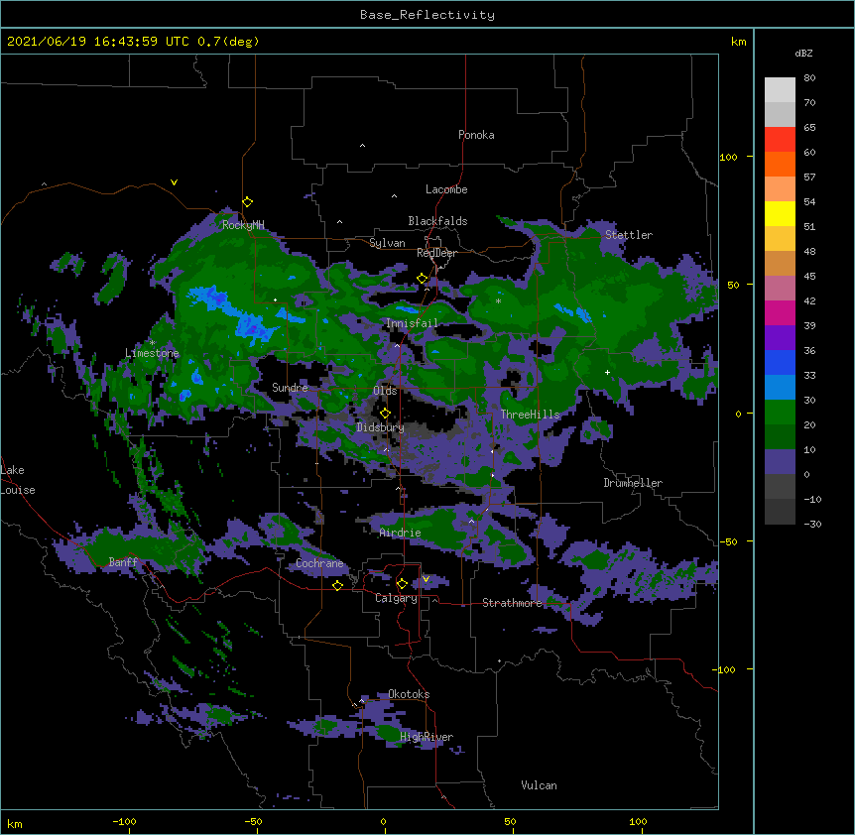The width and height of the screenshot is (855, 835).
Task: Click yellow diamond marker below Cochrane
Action: pos(337,585)
